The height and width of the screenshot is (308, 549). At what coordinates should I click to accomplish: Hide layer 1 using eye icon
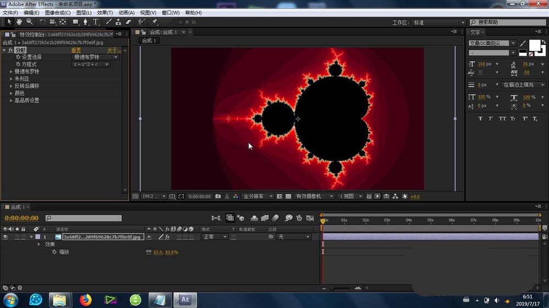pyautogui.click(x=5, y=237)
